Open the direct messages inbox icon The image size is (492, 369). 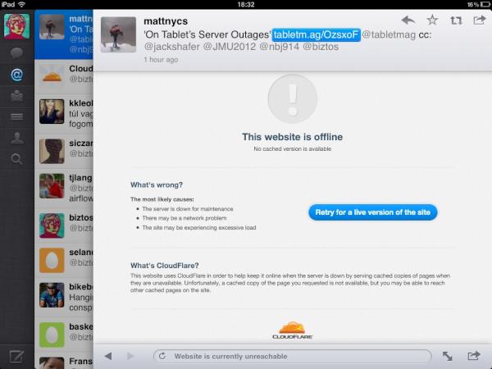pyautogui.click(x=16, y=96)
